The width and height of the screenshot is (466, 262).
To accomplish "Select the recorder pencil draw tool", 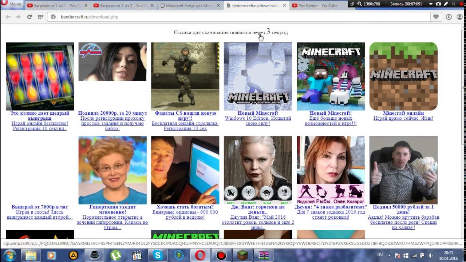I will click(446, 4).
